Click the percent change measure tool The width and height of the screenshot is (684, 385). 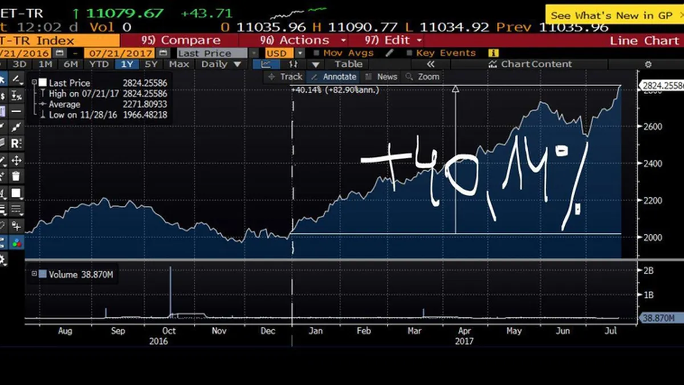[x=17, y=96]
